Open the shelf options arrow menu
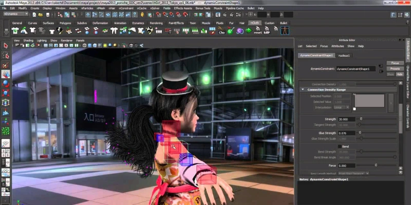411x205 pixels. [x=6, y=33]
